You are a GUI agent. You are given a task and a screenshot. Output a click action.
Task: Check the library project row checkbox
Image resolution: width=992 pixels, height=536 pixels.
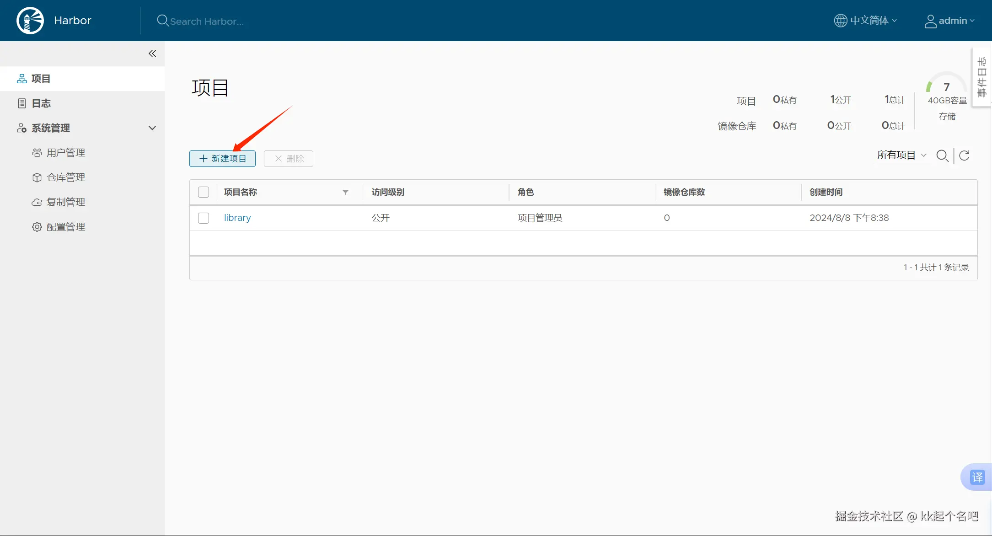(204, 218)
